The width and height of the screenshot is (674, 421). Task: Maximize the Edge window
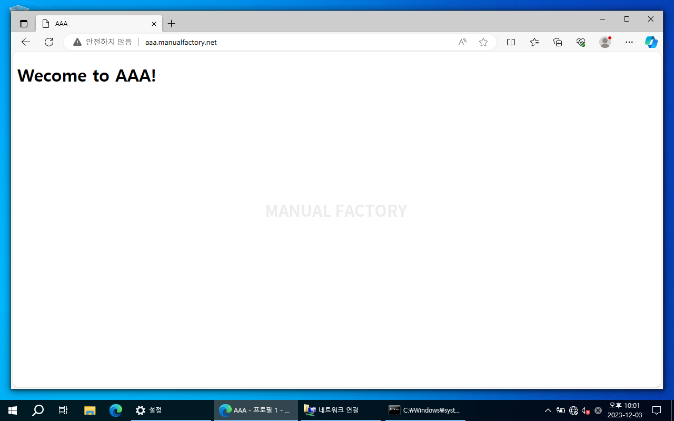(627, 19)
